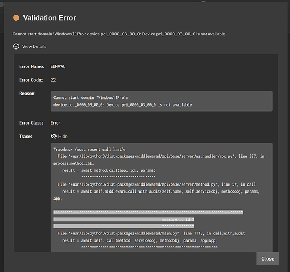This screenshot has width=290, height=272.
Task: Close the Validation Error dialog
Action: pyautogui.click(x=268, y=259)
